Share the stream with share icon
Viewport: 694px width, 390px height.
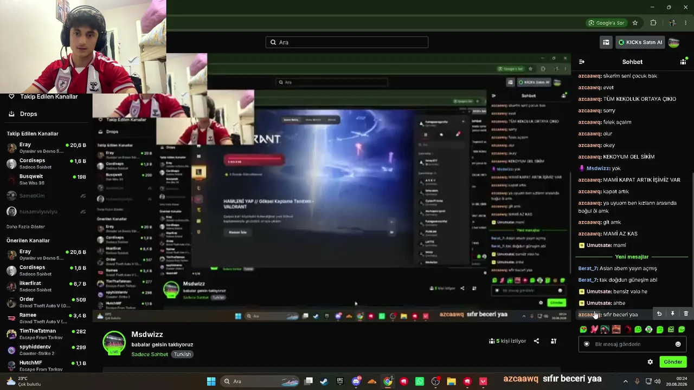click(x=536, y=341)
